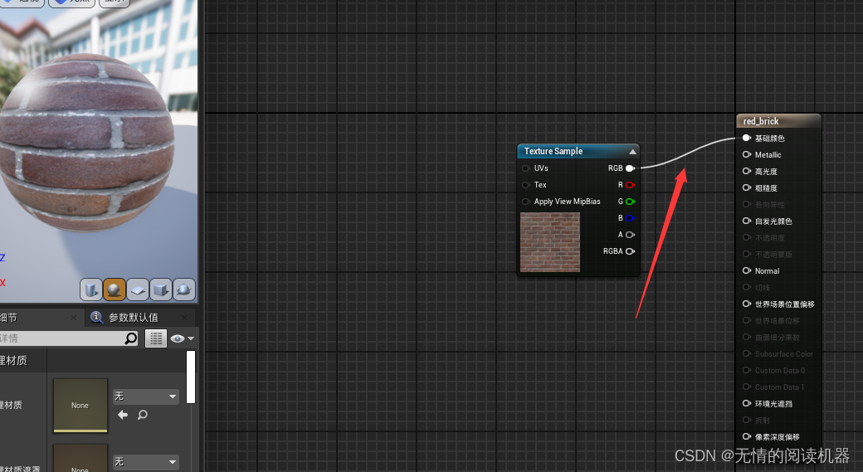
Task: Click the search magnifier in details field
Action: pyautogui.click(x=131, y=338)
